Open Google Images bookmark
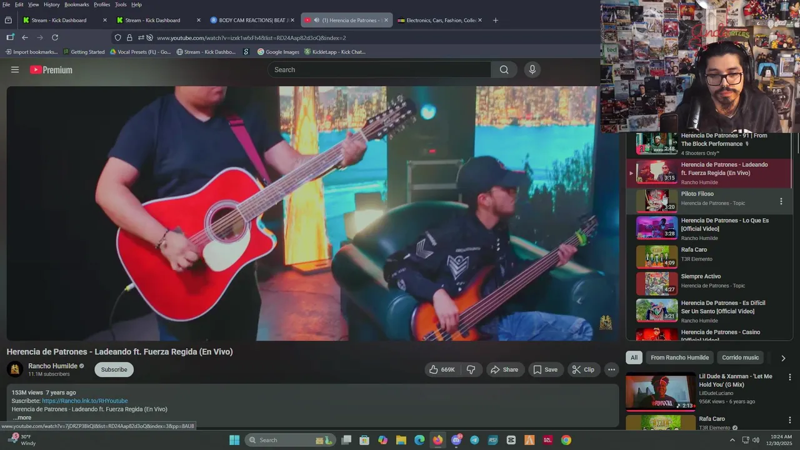This screenshot has height=450, width=800. [x=278, y=52]
